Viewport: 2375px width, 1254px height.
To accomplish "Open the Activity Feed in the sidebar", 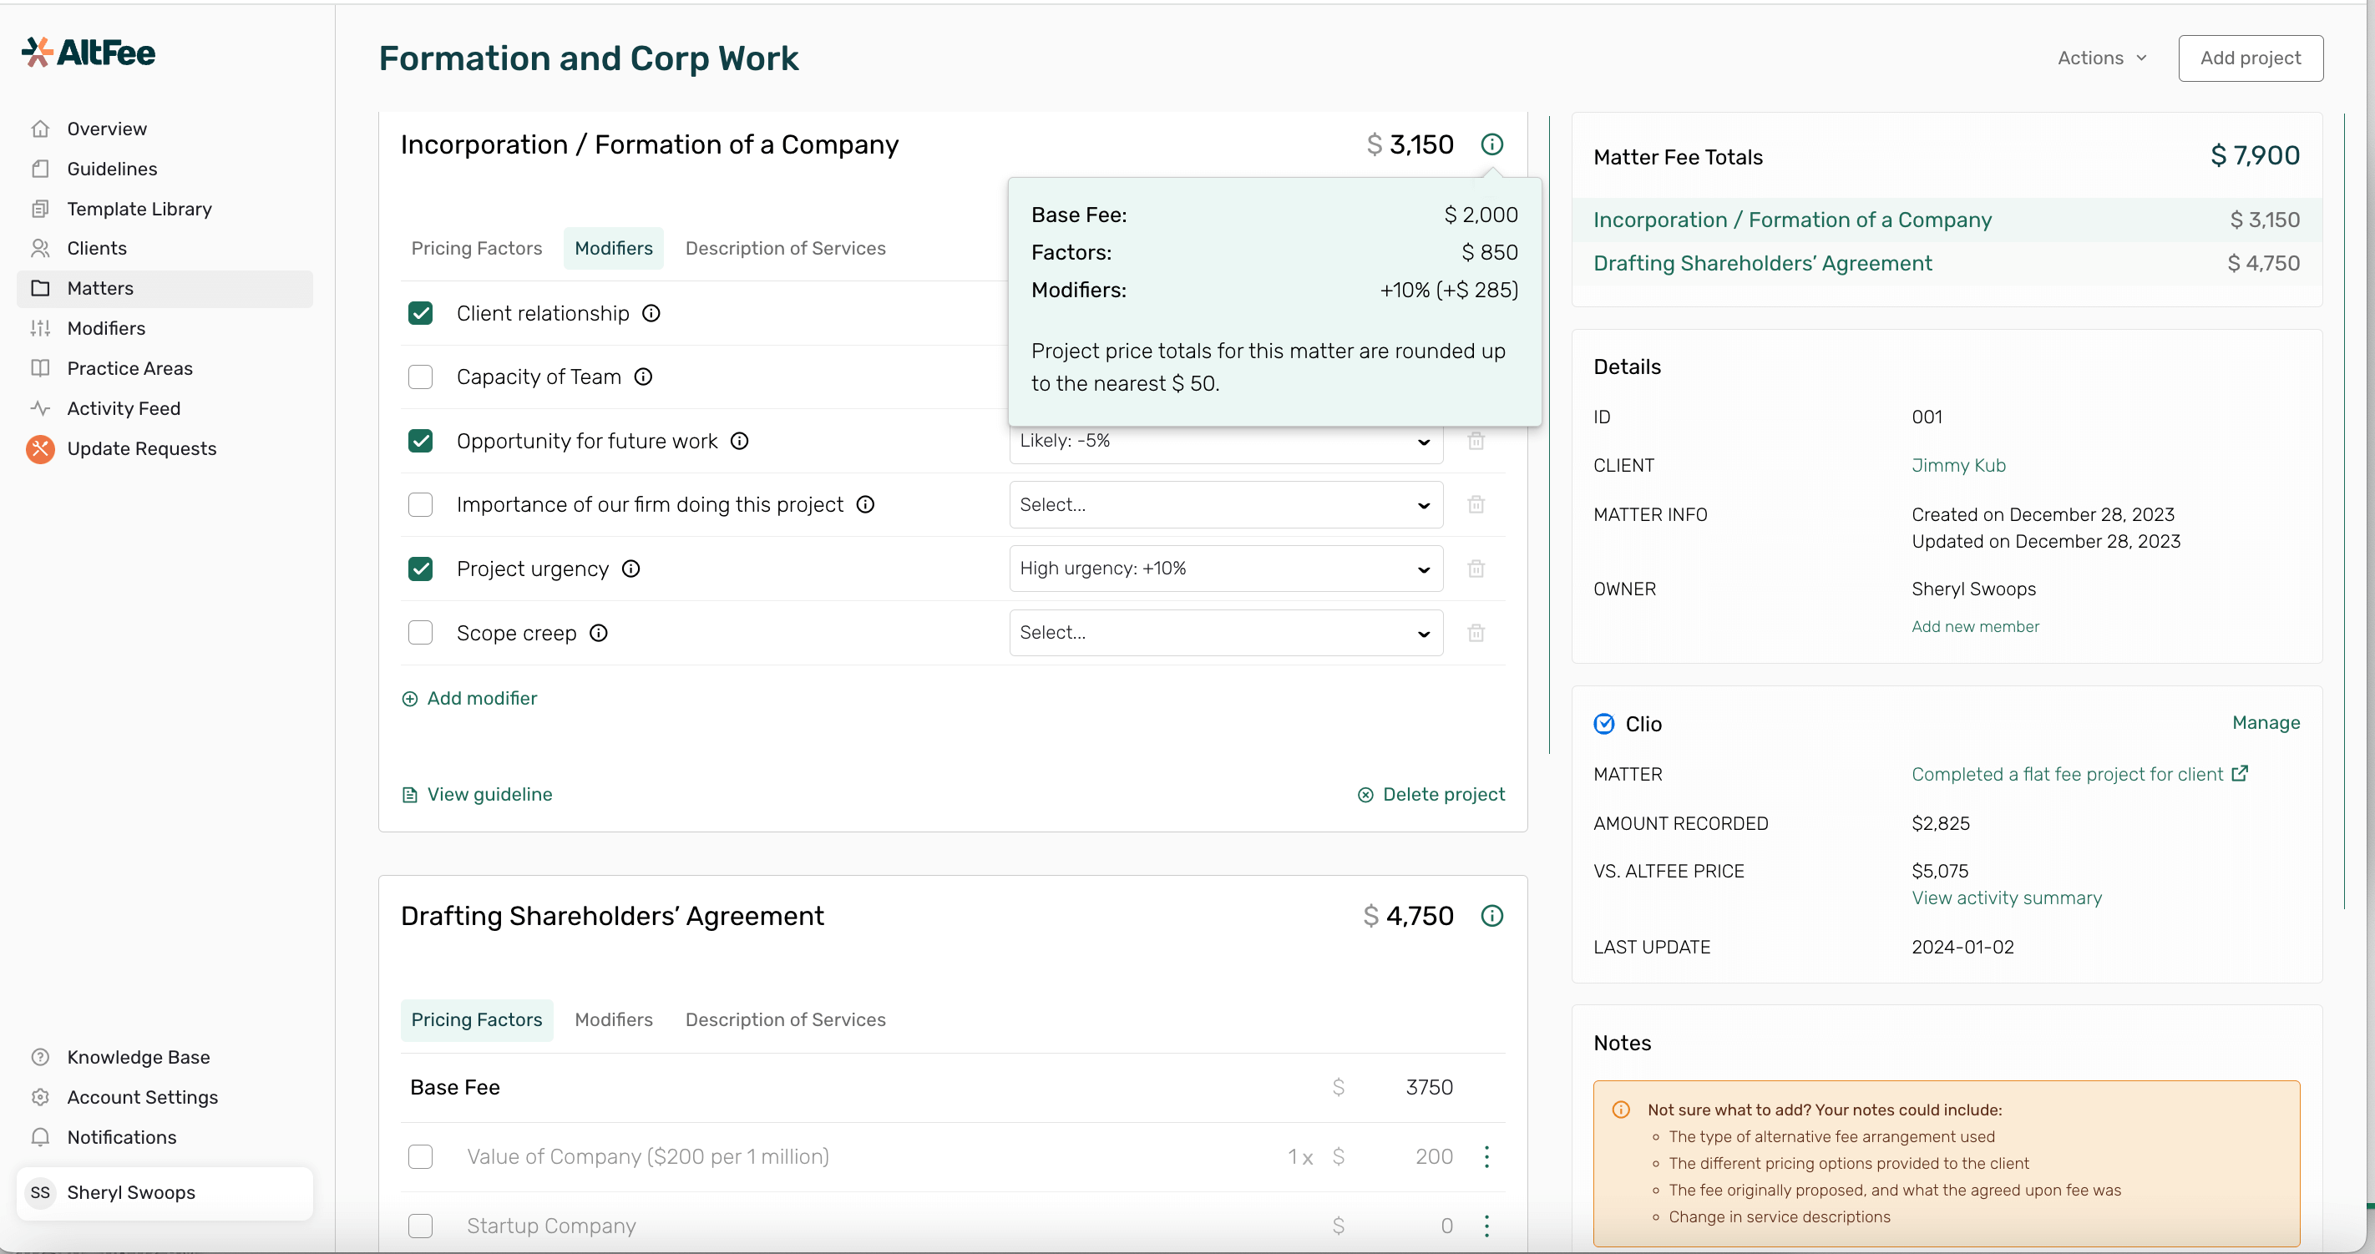I will coord(124,408).
